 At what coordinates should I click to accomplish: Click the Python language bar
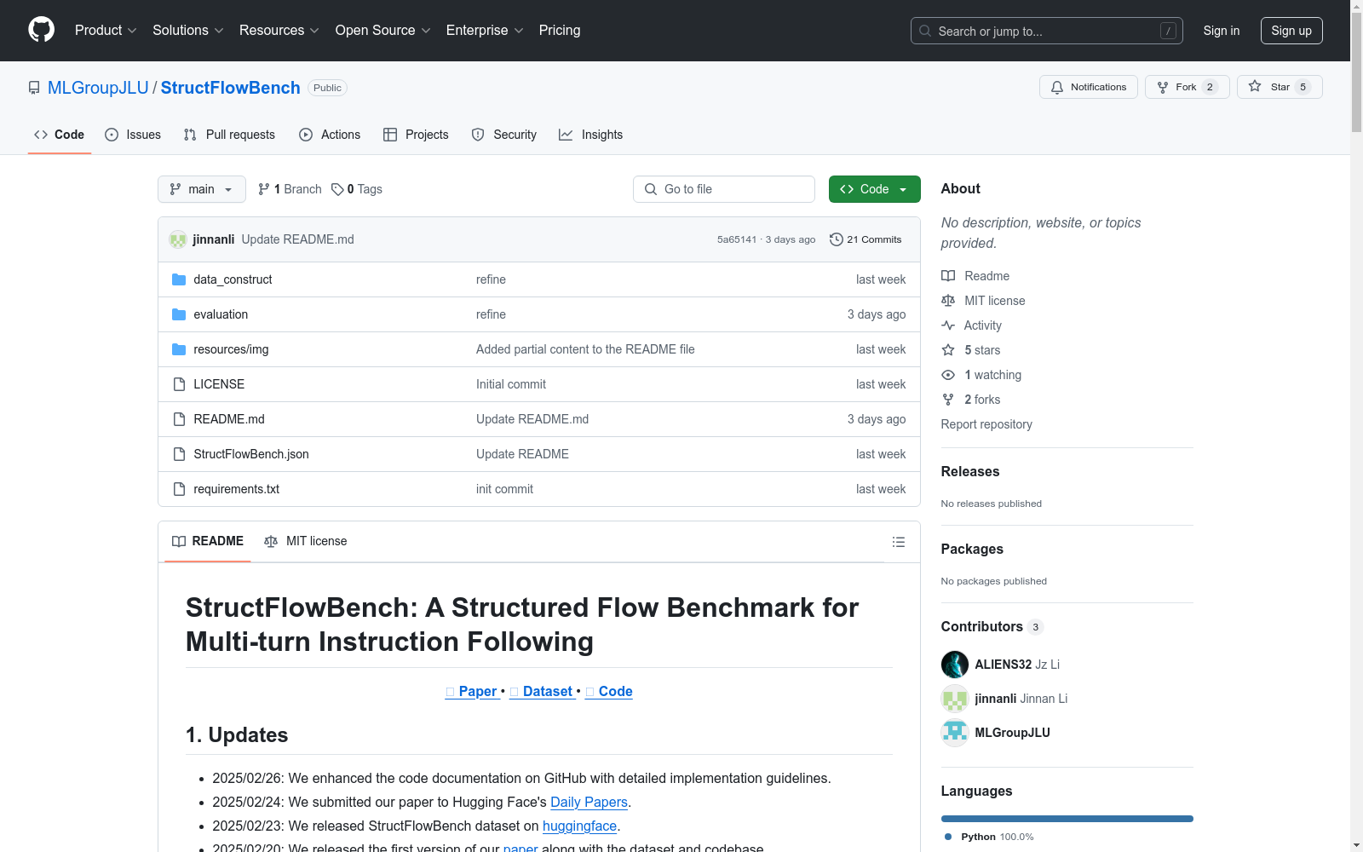click(x=1067, y=819)
